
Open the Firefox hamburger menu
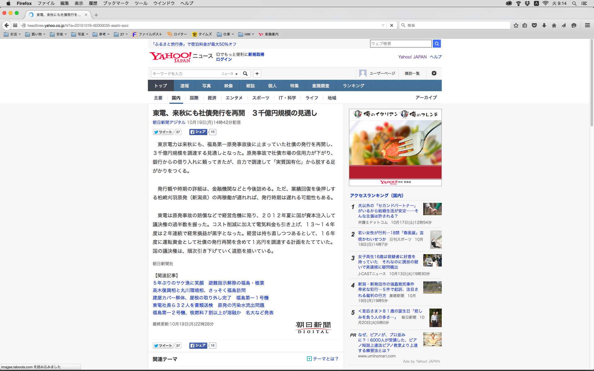pyautogui.click(x=587, y=25)
